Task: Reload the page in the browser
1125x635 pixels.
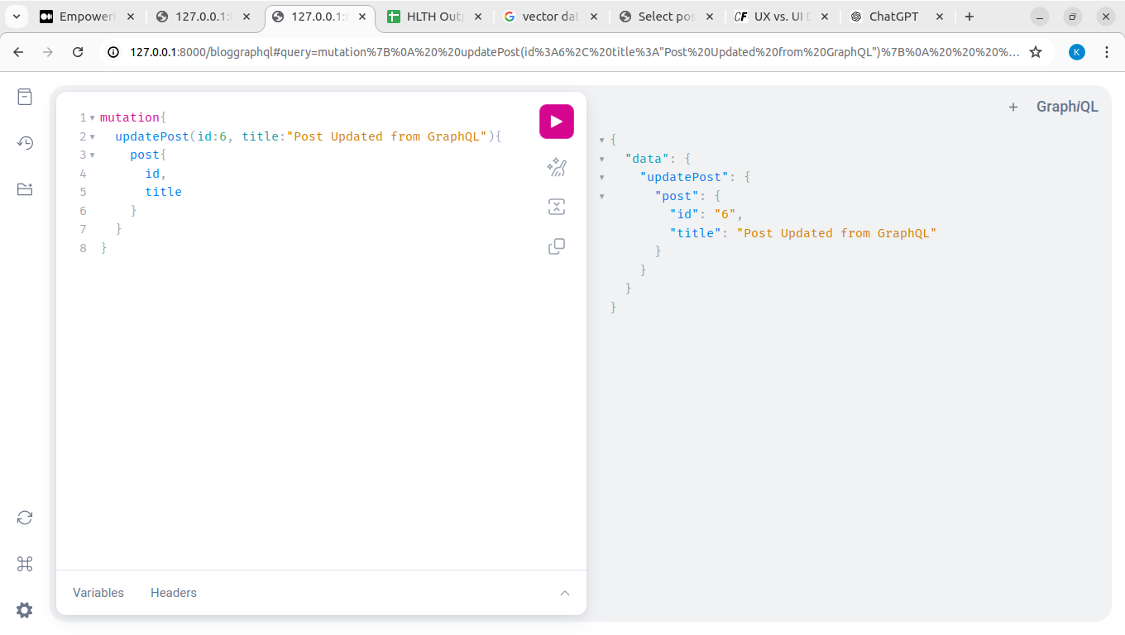Action: (x=78, y=52)
